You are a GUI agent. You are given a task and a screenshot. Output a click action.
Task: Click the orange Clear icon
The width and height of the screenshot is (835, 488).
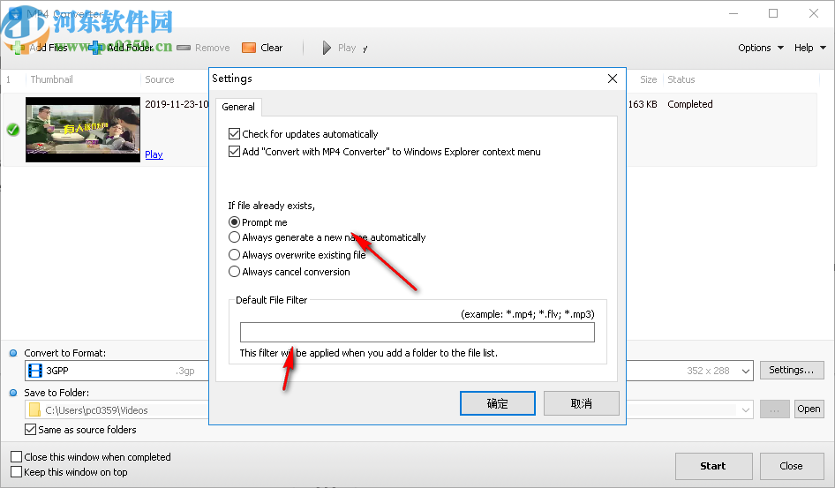pos(249,48)
